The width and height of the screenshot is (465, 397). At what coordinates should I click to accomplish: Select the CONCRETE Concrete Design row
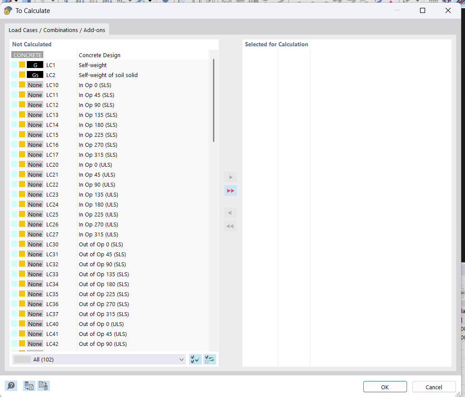coord(100,55)
